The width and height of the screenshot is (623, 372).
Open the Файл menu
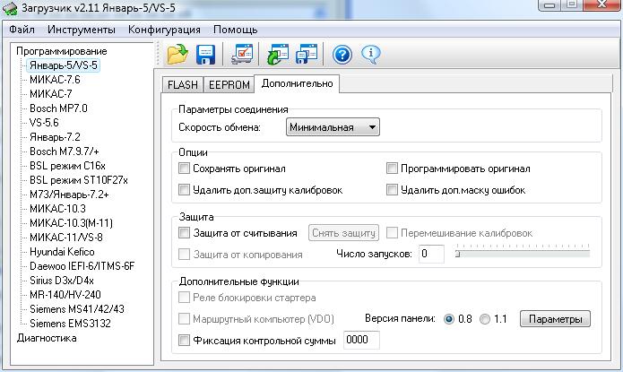click(x=22, y=30)
